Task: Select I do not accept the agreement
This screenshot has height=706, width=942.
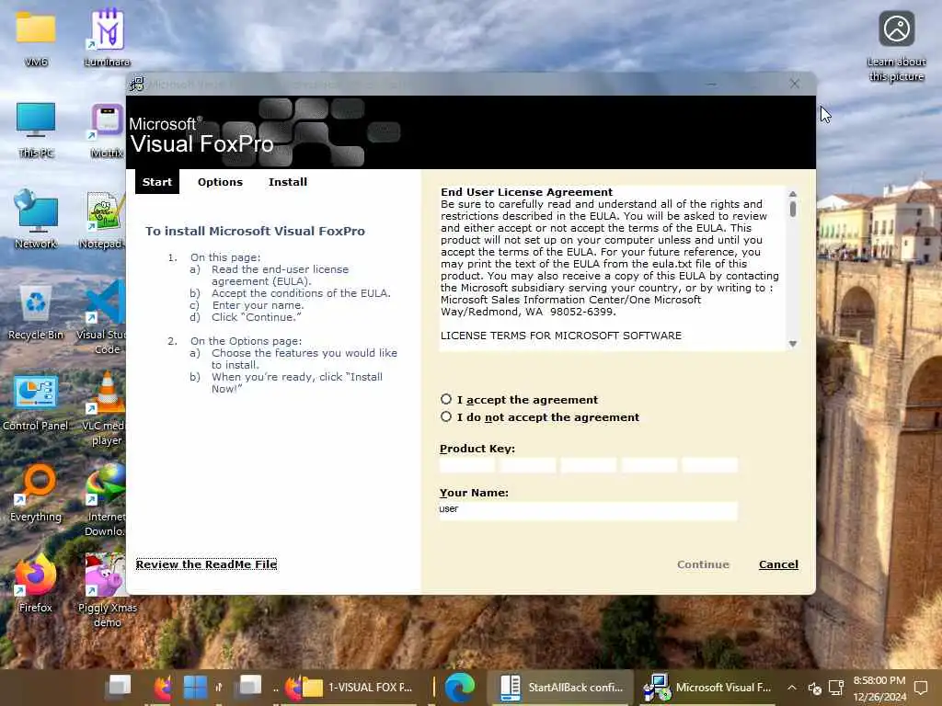Action: [x=446, y=416]
